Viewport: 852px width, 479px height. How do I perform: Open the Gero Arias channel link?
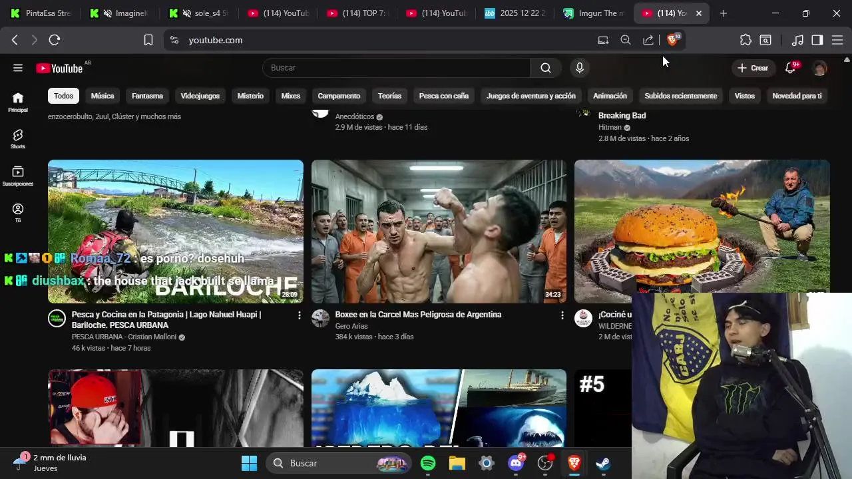point(351,326)
